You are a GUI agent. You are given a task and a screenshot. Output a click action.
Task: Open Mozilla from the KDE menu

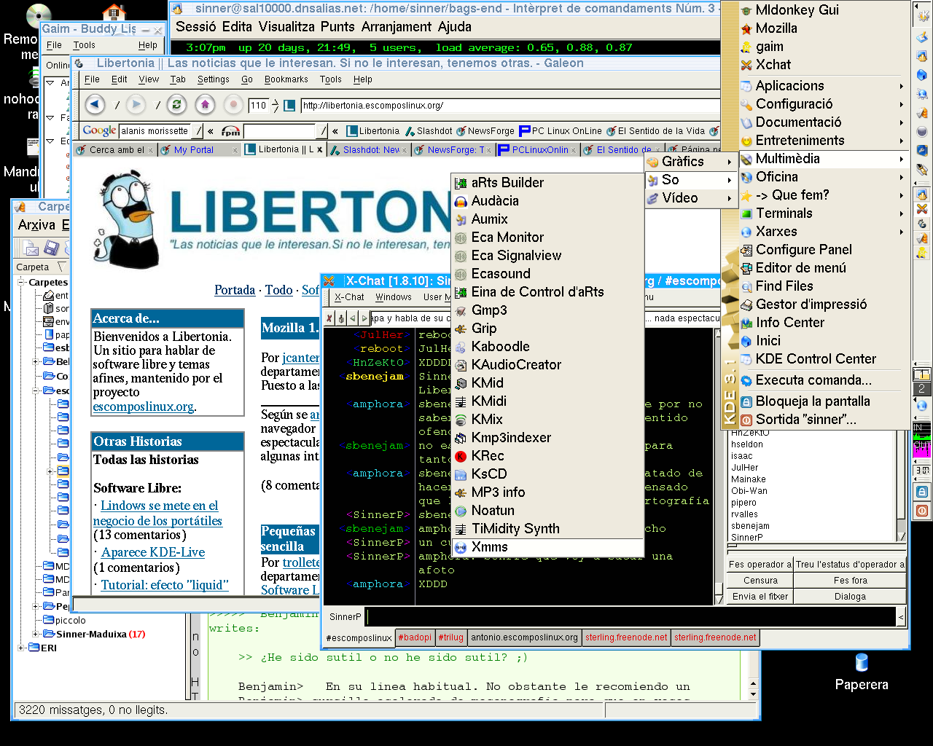[x=824, y=28]
